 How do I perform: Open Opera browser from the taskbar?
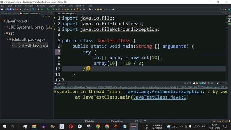[x=71, y=126]
